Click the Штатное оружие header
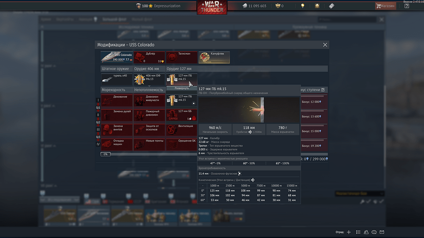The image size is (424, 238). tap(117, 69)
